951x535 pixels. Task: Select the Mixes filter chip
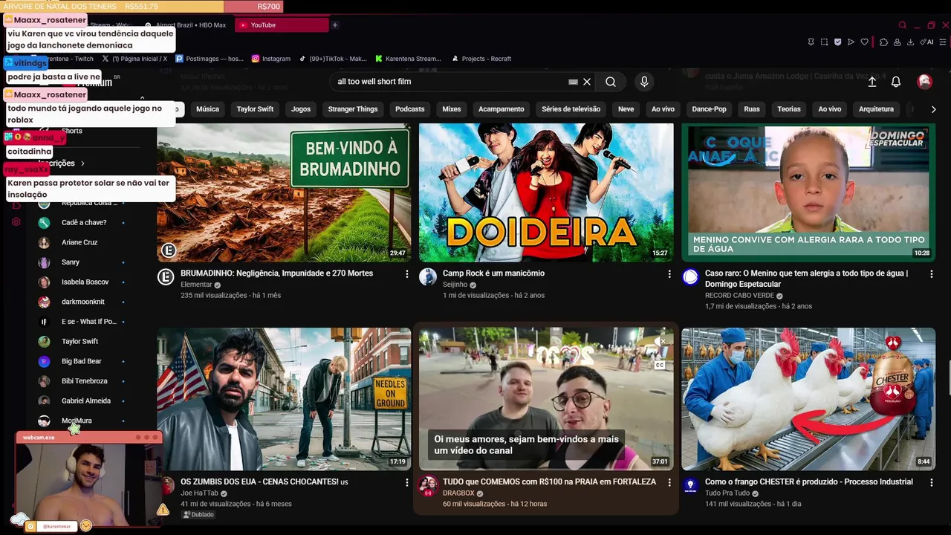click(452, 109)
